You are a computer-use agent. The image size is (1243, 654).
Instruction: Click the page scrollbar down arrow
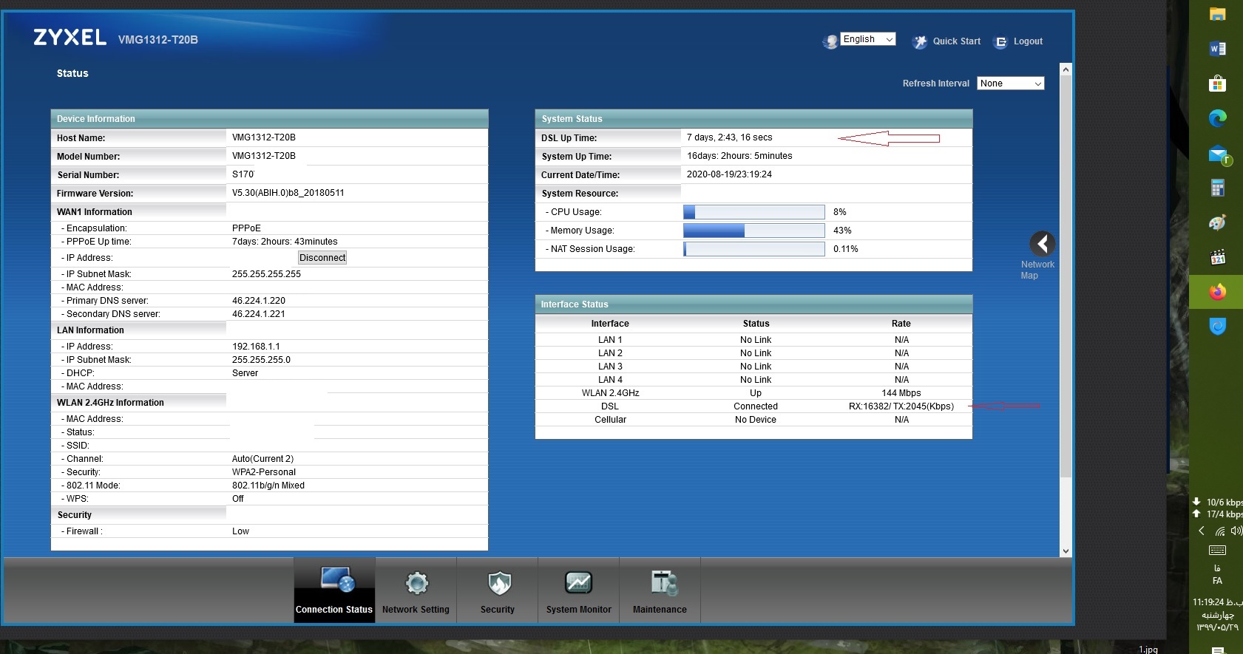[x=1066, y=551]
